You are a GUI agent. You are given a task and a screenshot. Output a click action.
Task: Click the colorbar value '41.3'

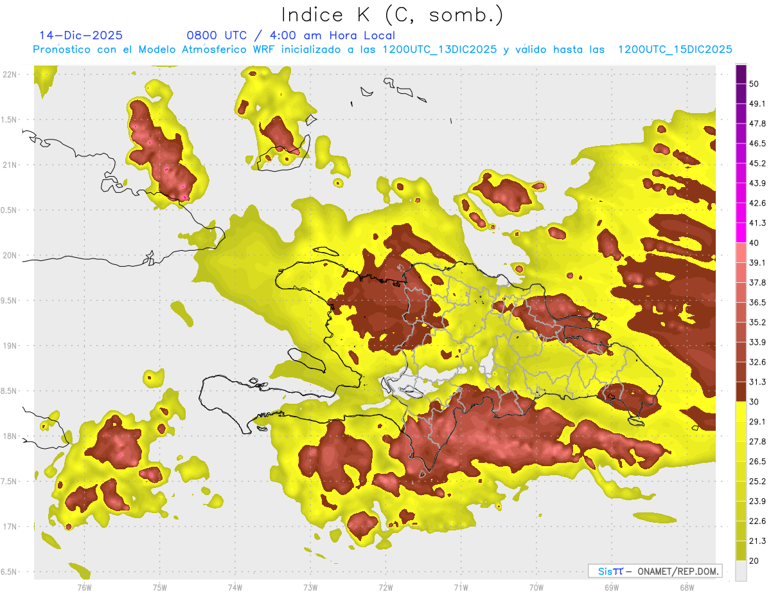pyautogui.click(x=758, y=223)
